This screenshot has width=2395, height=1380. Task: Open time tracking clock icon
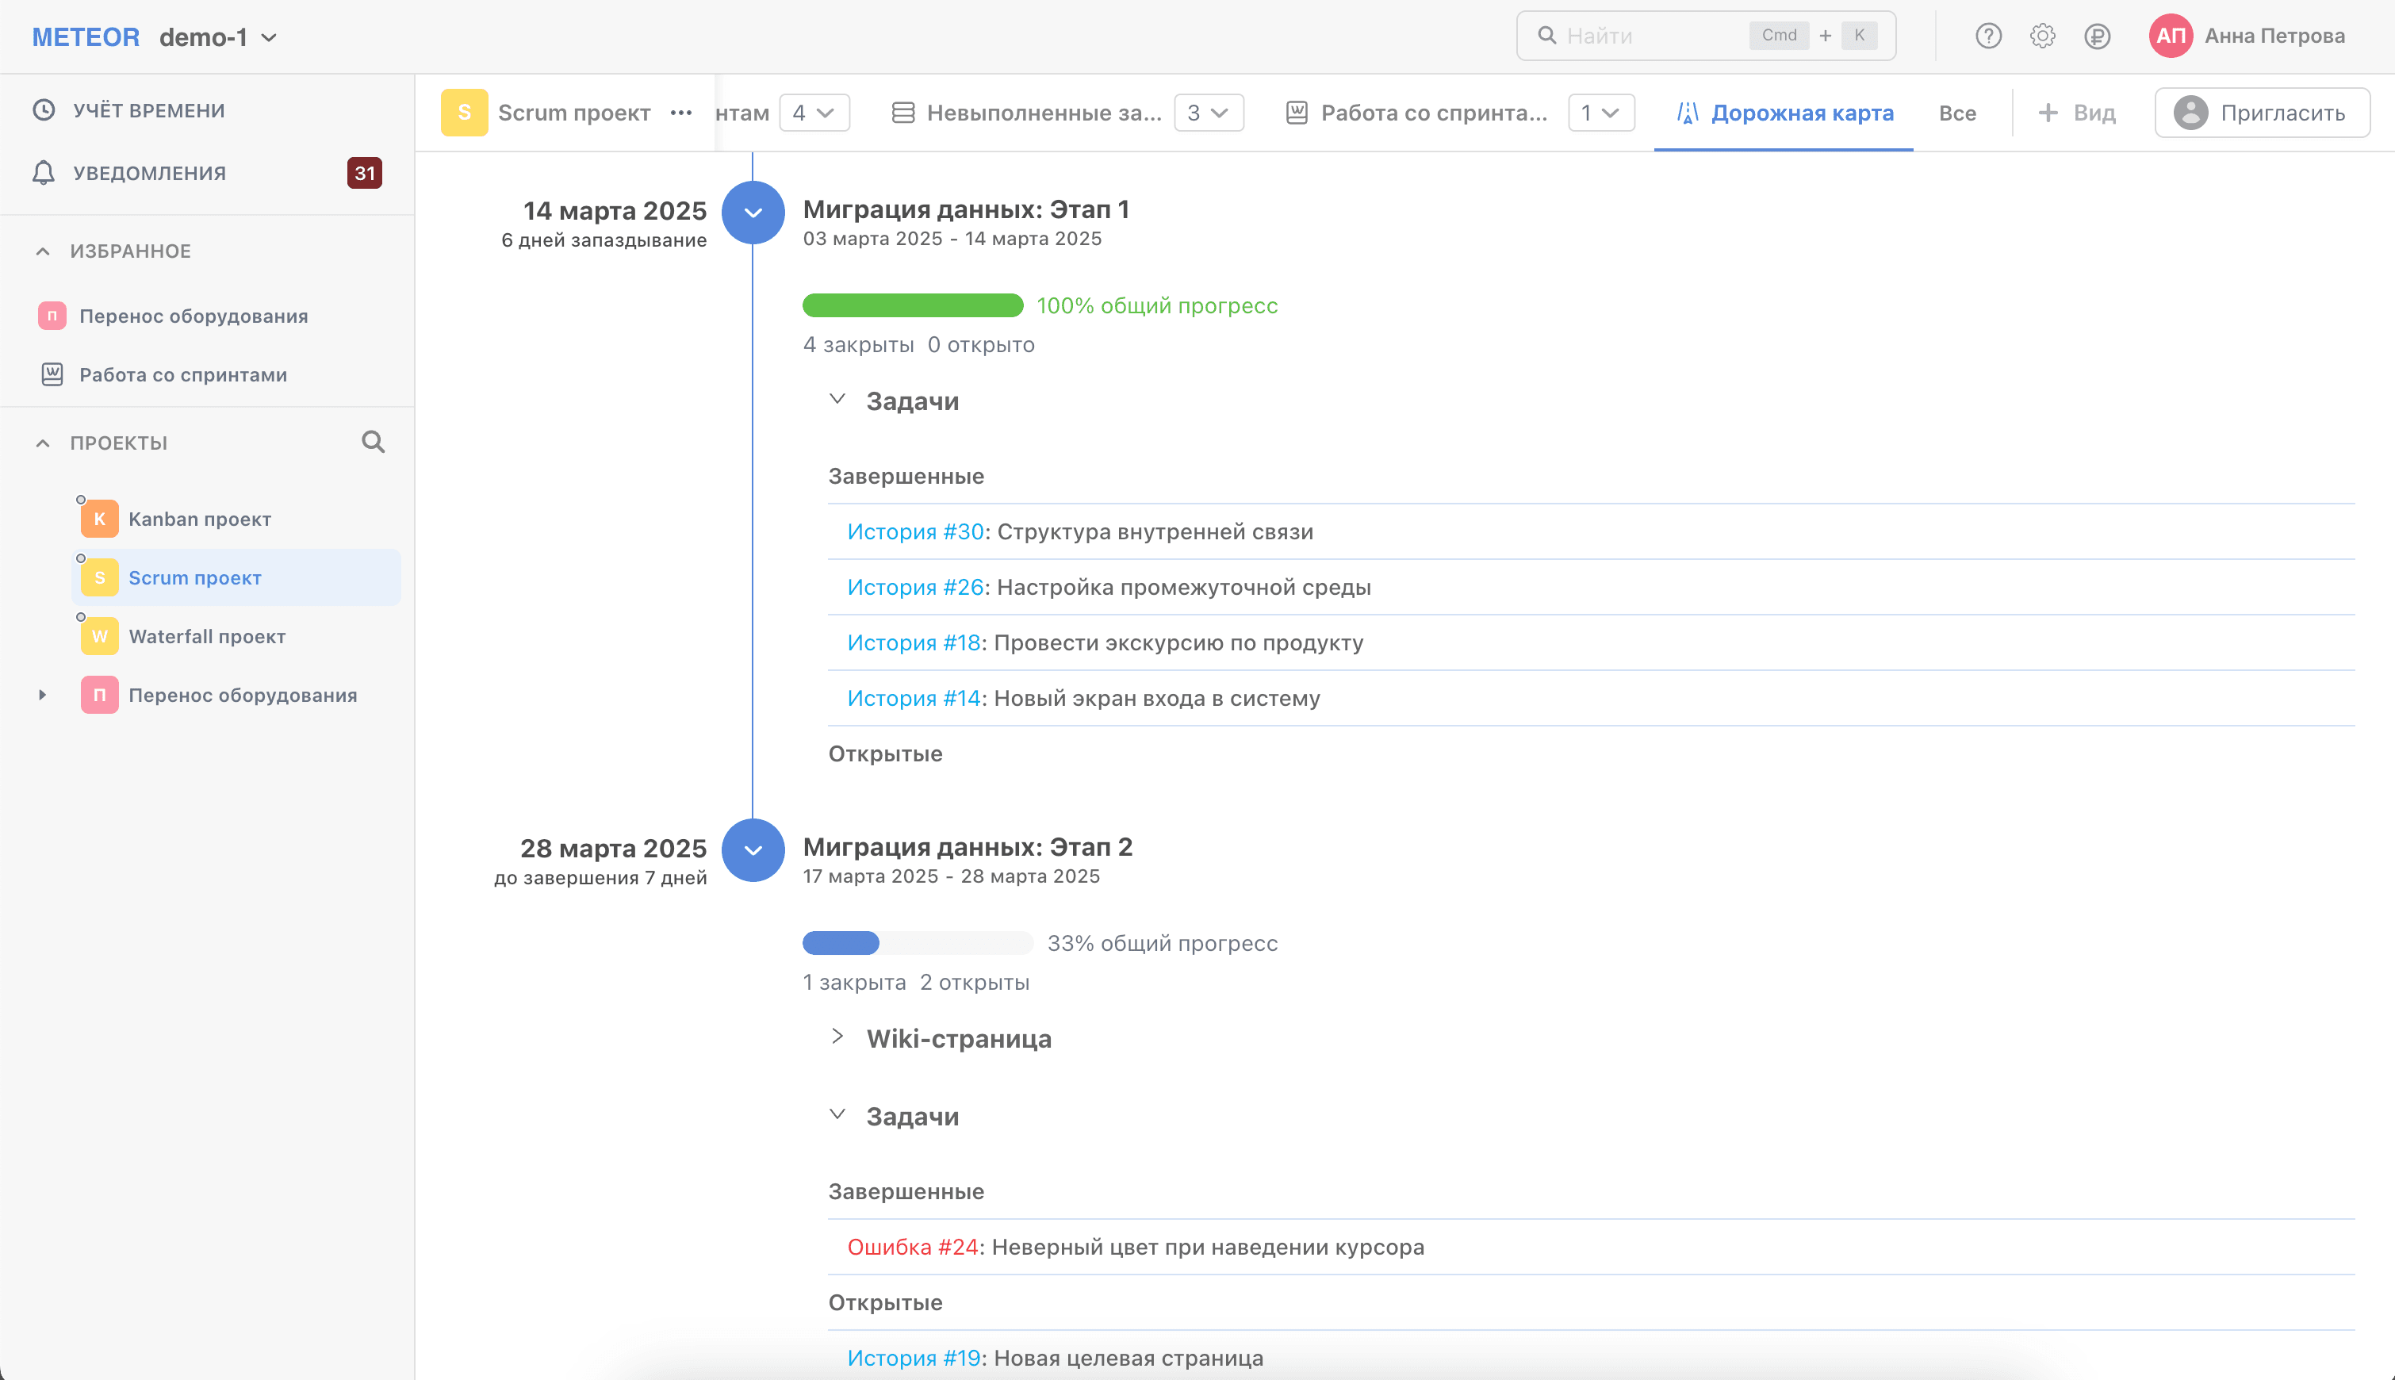tap(44, 110)
